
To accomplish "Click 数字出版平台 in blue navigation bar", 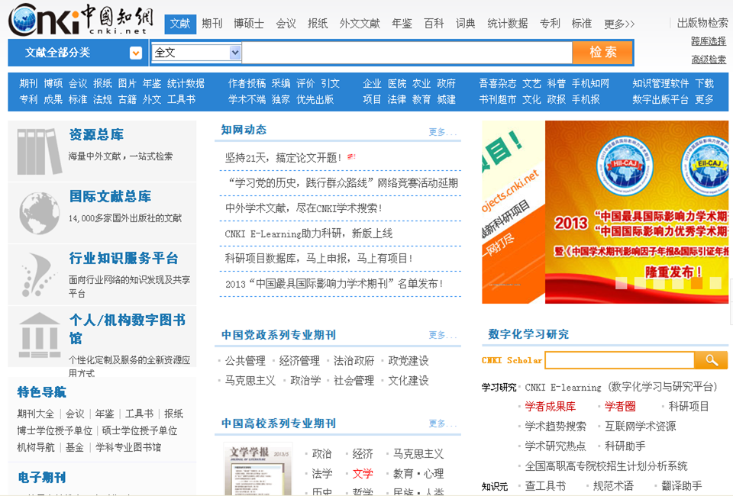I will [x=660, y=99].
